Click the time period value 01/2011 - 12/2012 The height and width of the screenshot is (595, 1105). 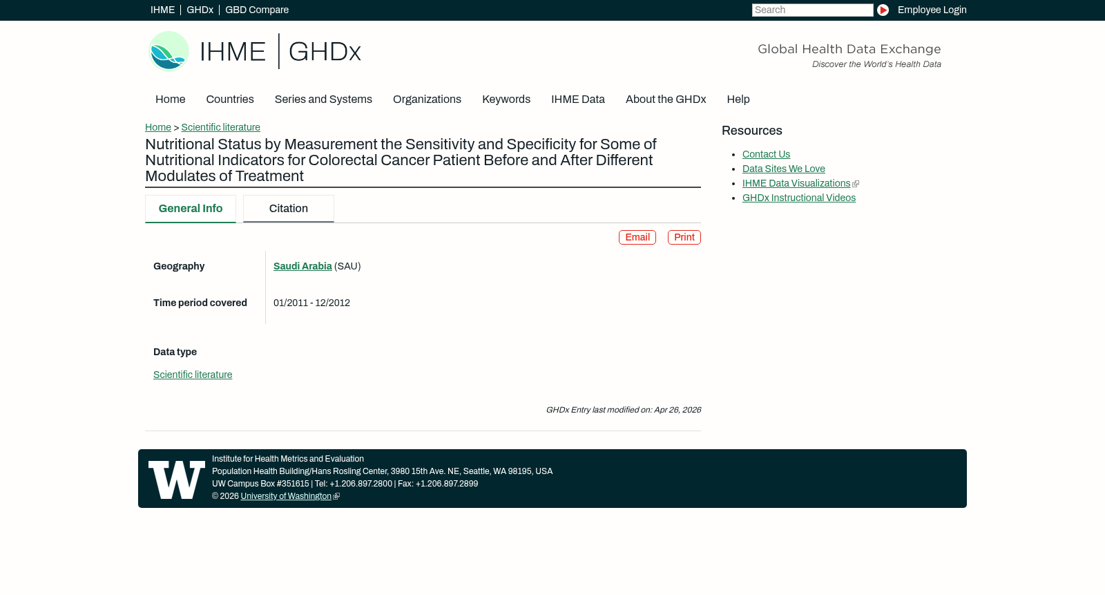pos(311,303)
